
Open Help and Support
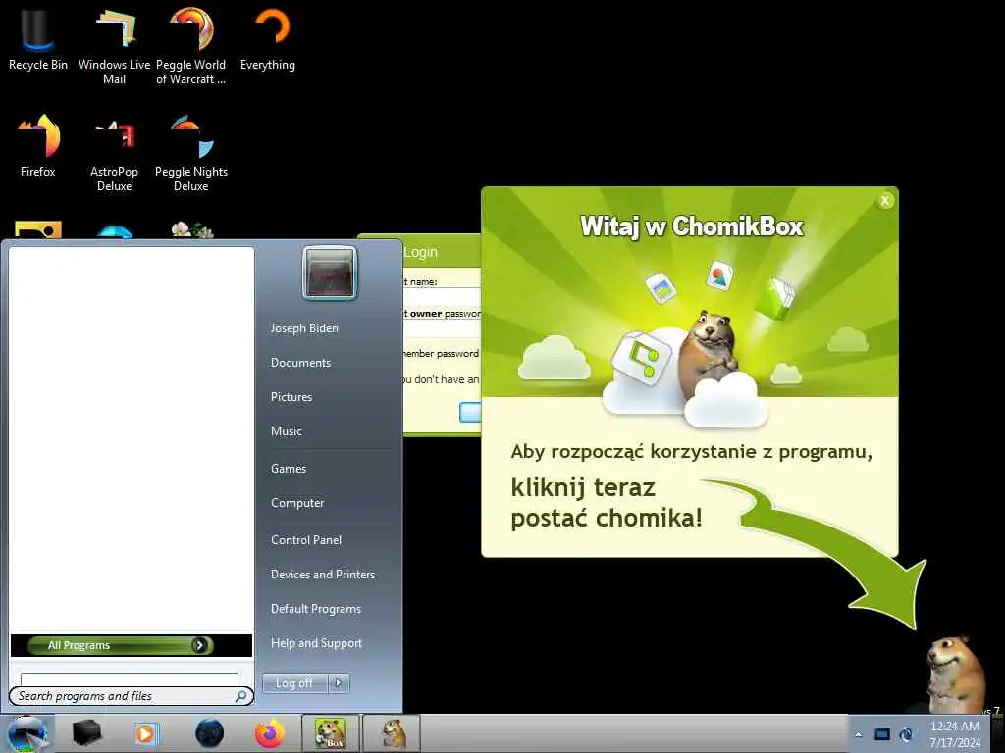click(317, 643)
